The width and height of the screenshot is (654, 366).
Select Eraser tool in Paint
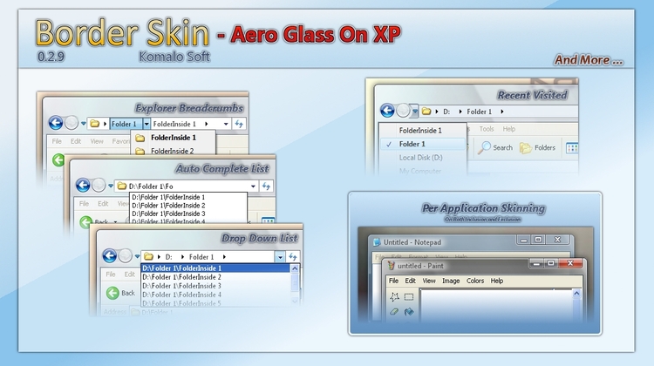[394, 312]
